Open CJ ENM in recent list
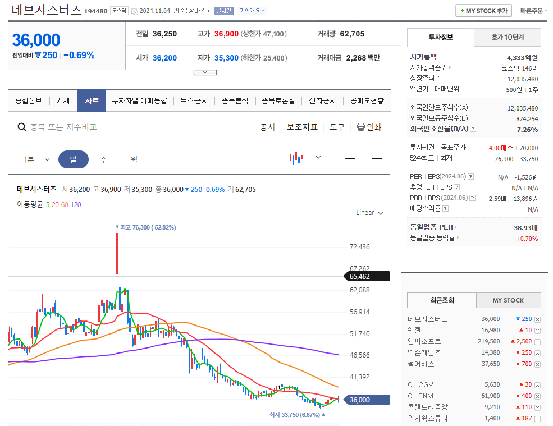Screen dimensions: 553x426 pyautogui.click(x=421, y=396)
